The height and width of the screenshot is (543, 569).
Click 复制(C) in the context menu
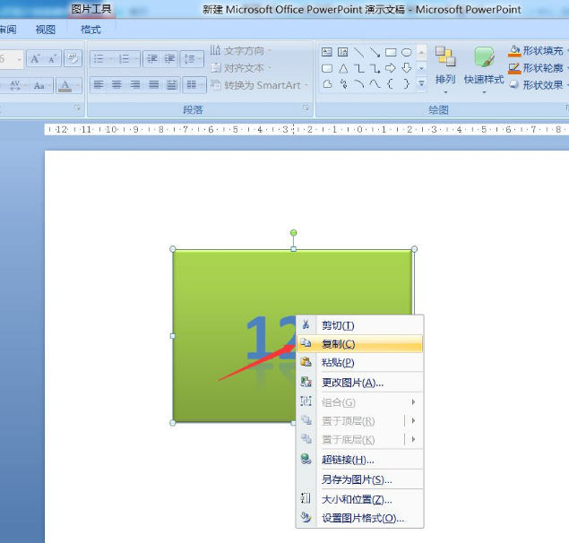pos(339,344)
